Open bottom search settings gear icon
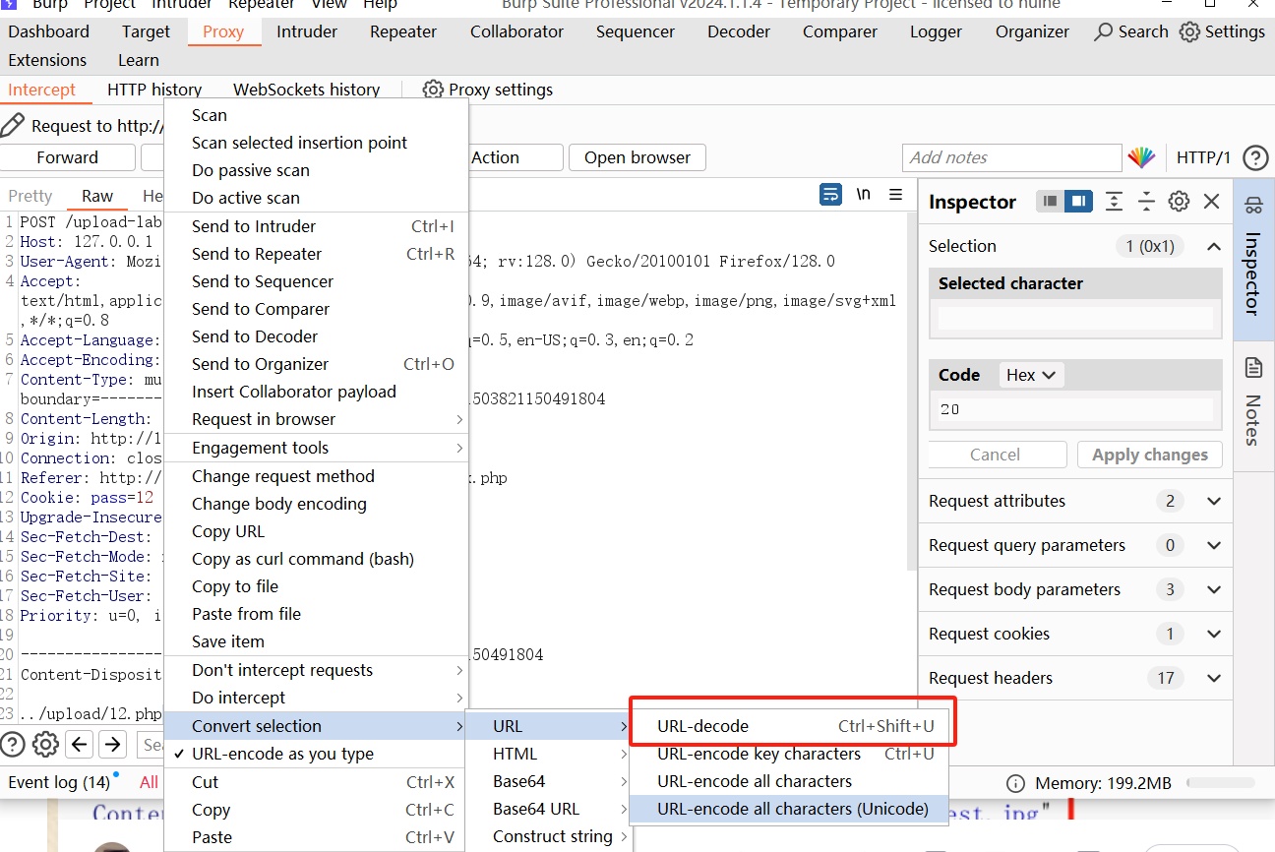Screen dimensions: 1275x852 46,744
